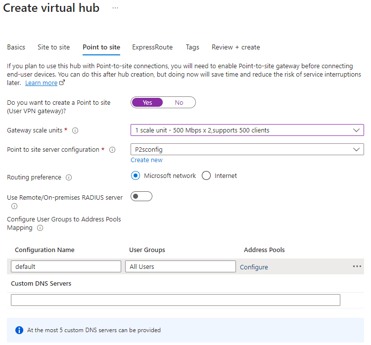This screenshot has width=371, height=345.
Task: Click the ellipsis next to Create virtual hub title
Action: pyautogui.click(x=115, y=8)
